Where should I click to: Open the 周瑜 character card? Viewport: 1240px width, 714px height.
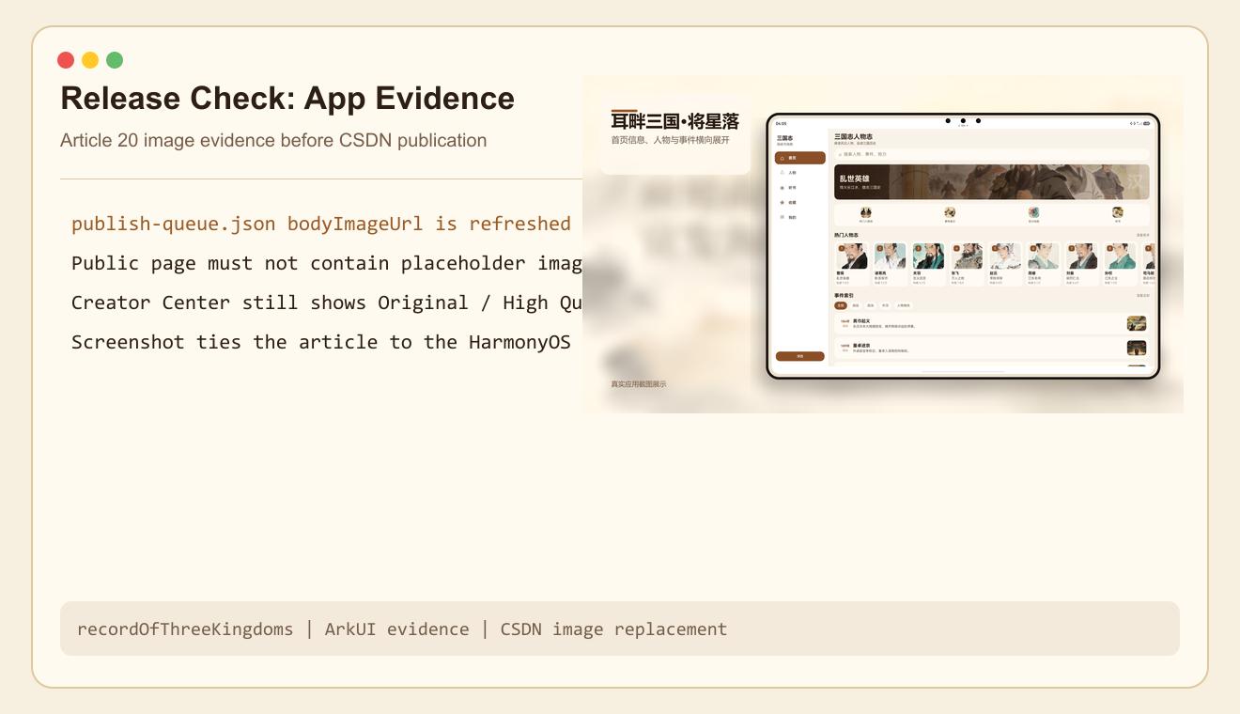click(1043, 264)
